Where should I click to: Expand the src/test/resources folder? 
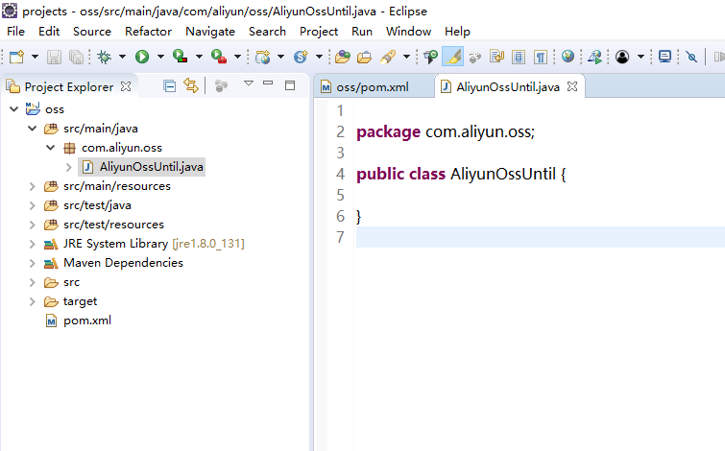pyautogui.click(x=33, y=225)
